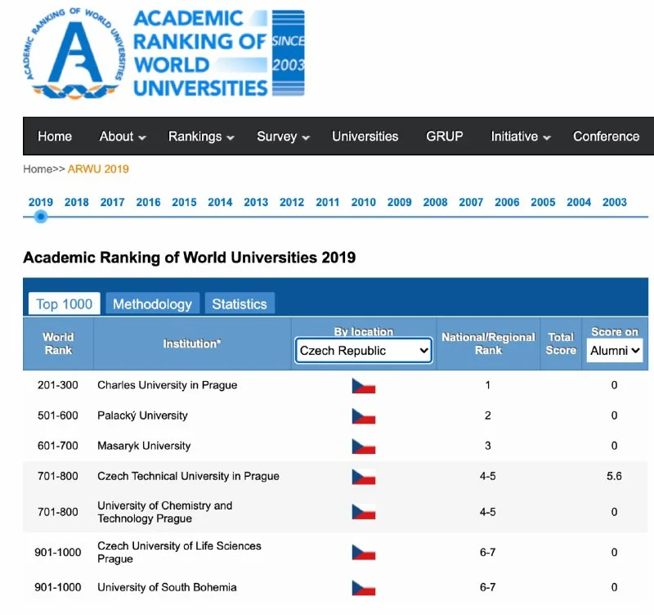Click the flag beside University of South Bohemia
This screenshot has height=615, width=654.
pyautogui.click(x=363, y=587)
